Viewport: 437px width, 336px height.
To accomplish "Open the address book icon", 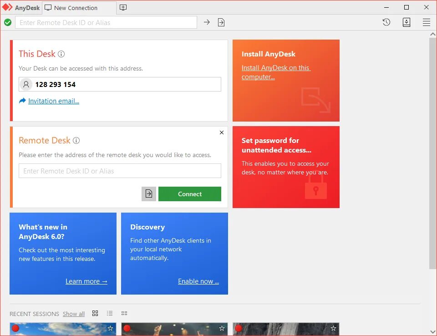I will tap(407, 22).
